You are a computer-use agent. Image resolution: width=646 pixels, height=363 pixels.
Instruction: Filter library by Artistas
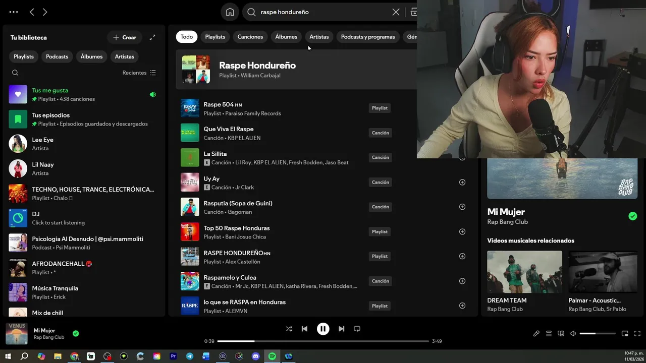pos(124,56)
